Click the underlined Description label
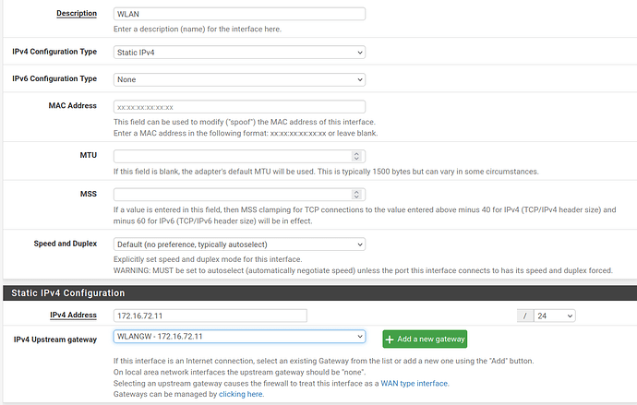The image size is (637, 405). [x=77, y=14]
